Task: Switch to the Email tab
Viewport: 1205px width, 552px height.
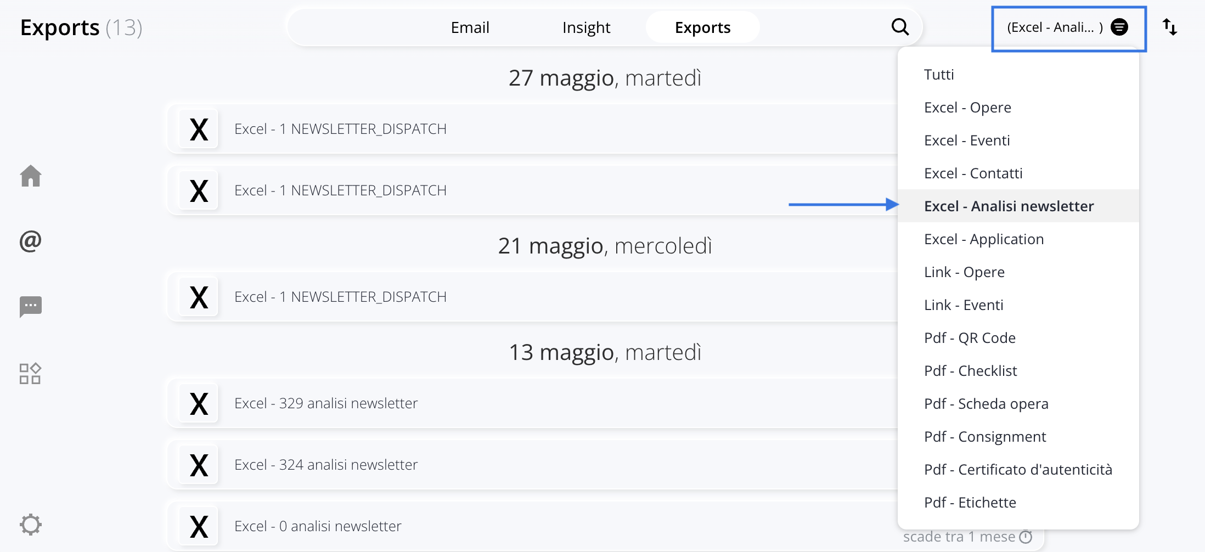Action: pos(470,26)
